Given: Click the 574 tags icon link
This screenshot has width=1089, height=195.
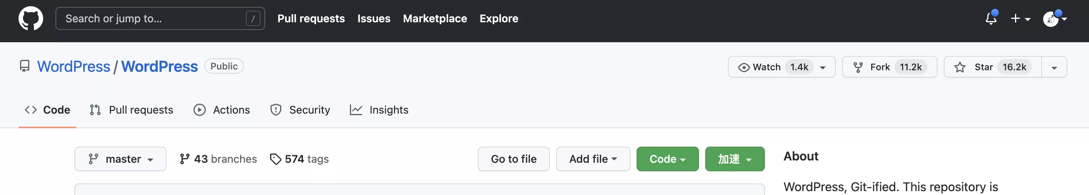Looking at the screenshot, I should 276,159.
